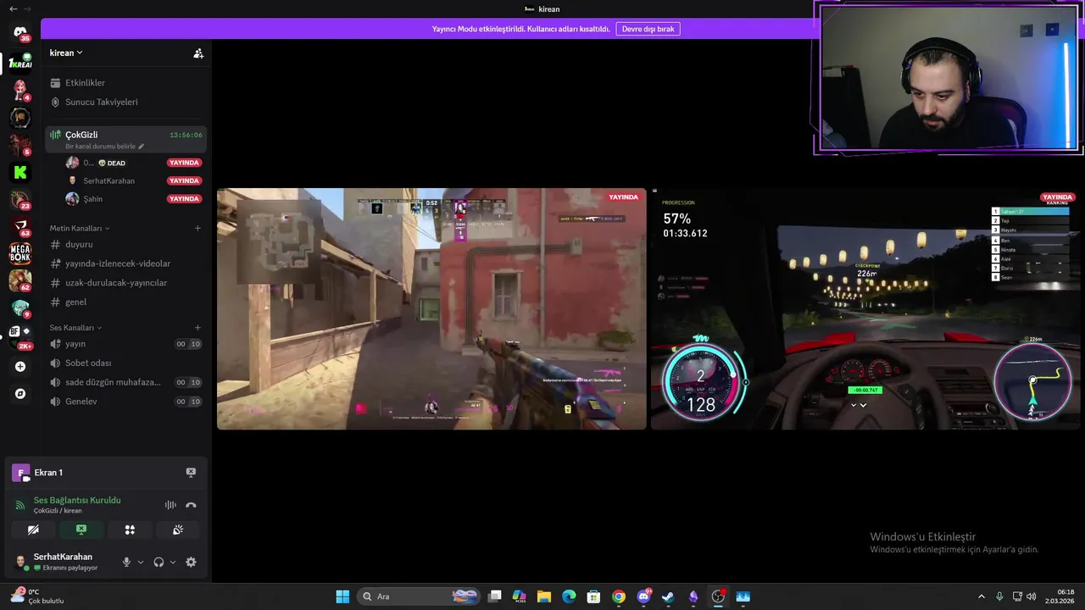Disconnect from voice with the hang-up icon

point(191,505)
